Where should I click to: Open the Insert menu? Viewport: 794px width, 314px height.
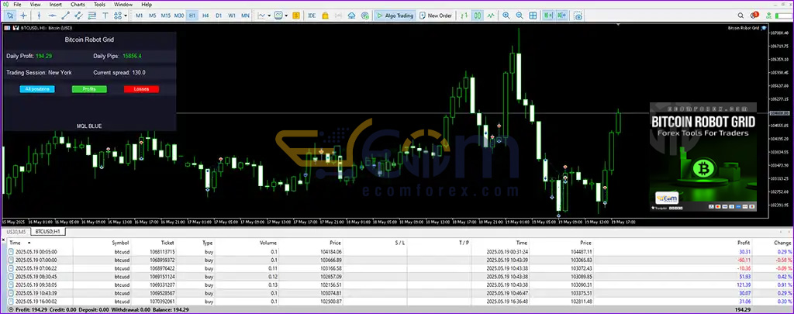tap(56, 5)
